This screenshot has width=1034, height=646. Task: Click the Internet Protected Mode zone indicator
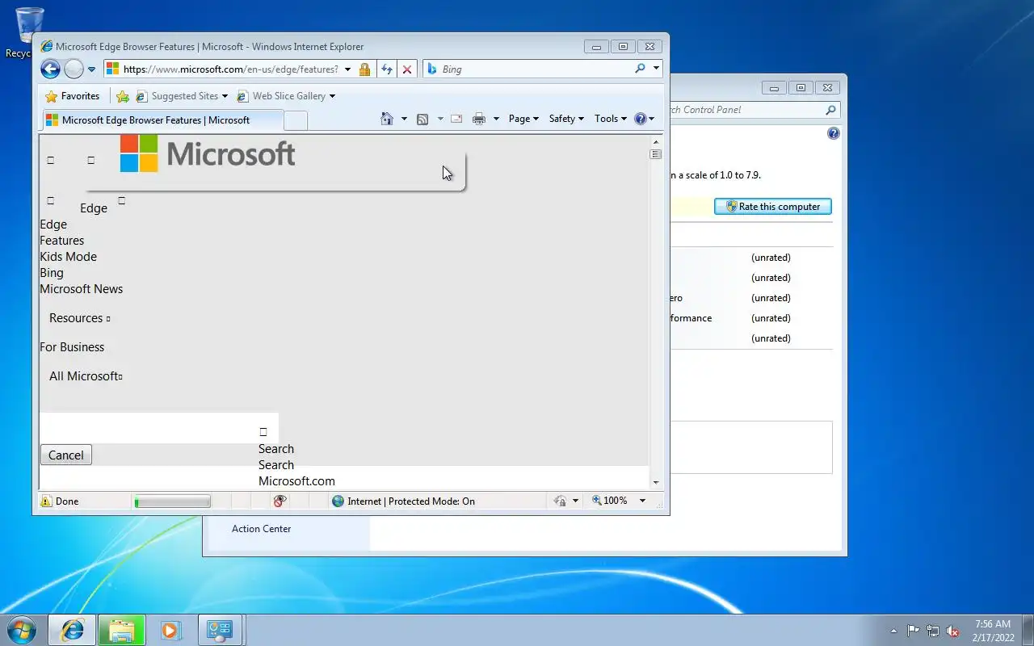tap(403, 501)
